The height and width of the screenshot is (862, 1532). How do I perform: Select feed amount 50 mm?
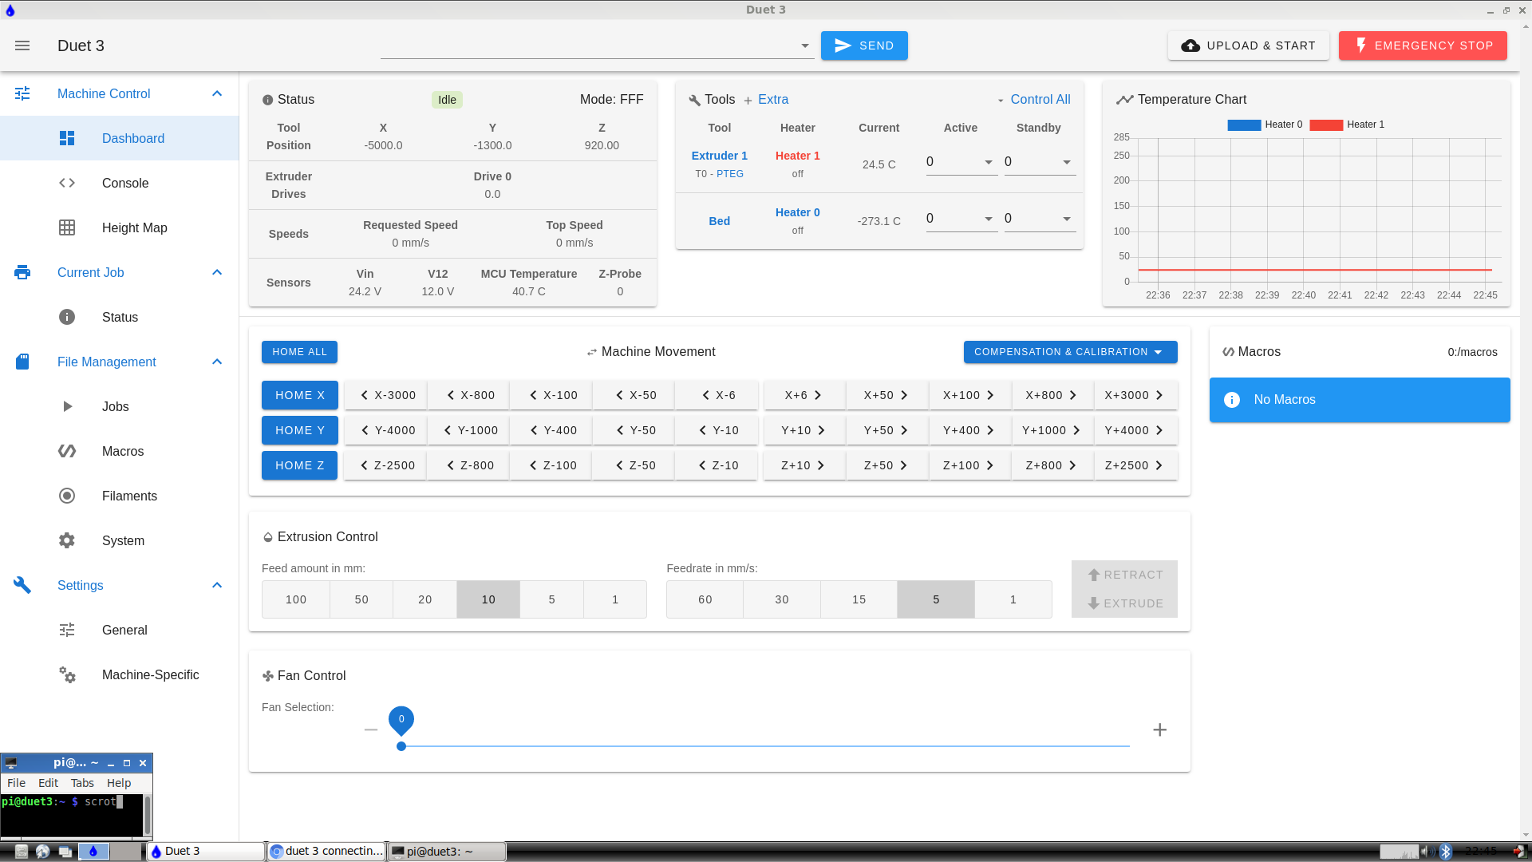click(x=361, y=599)
